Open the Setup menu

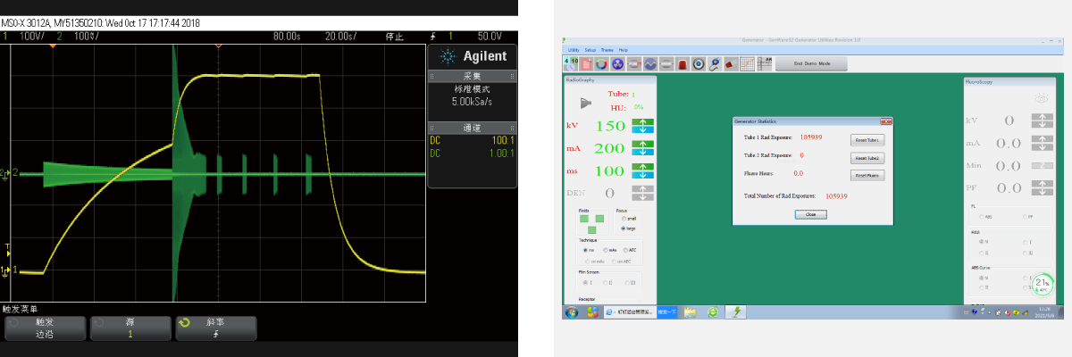pyautogui.click(x=590, y=50)
